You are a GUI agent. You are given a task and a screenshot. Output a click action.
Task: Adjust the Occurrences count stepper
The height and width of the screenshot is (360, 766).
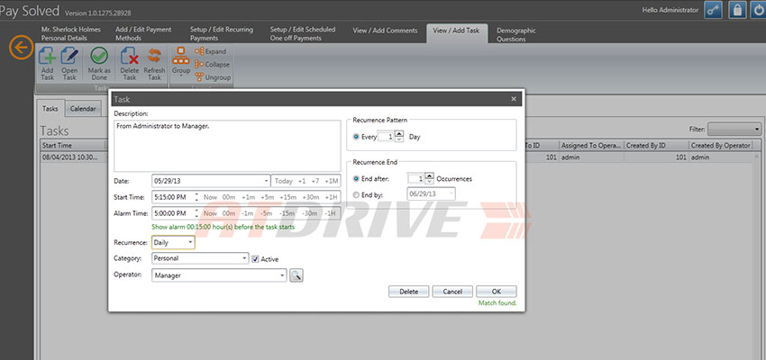click(429, 178)
